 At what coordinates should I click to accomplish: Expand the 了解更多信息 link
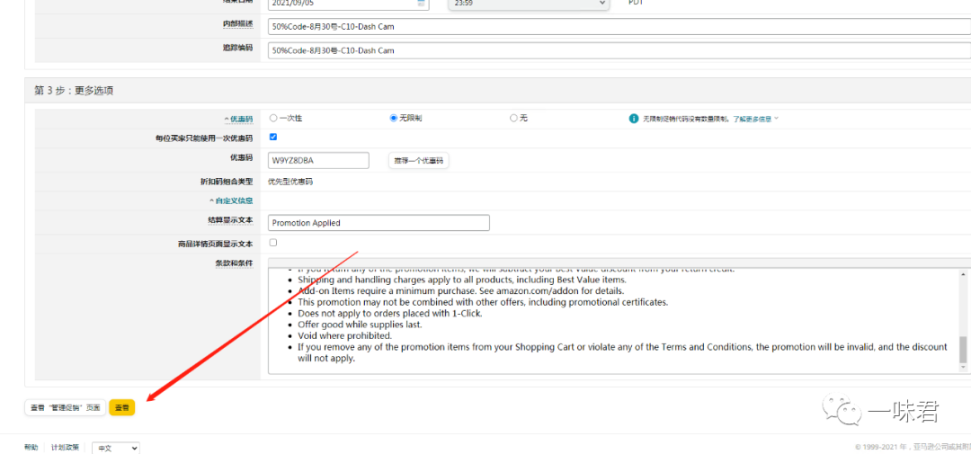755,119
